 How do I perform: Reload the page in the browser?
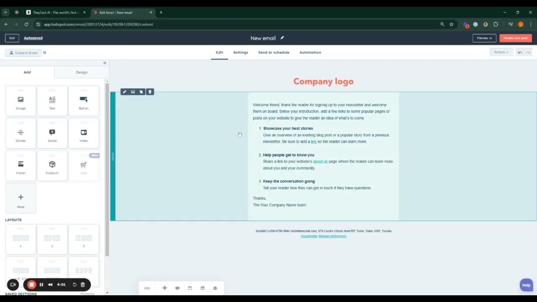[x=26, y=24]
